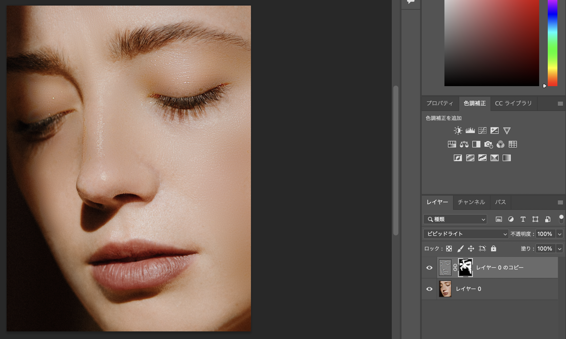The height and width of the screenshot is (339, 566).
Task: Add Threshold adjustment layer
Action: (x=482, y=158)
